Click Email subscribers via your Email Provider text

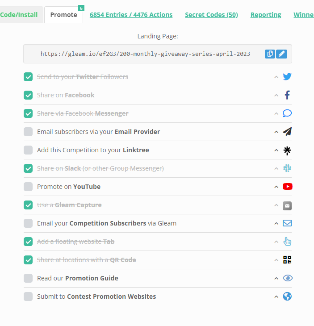coord(99,132)
